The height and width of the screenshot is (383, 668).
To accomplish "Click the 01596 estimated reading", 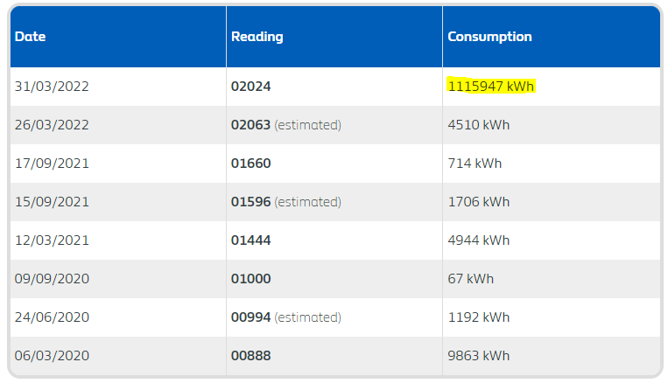I will (286, 202).
